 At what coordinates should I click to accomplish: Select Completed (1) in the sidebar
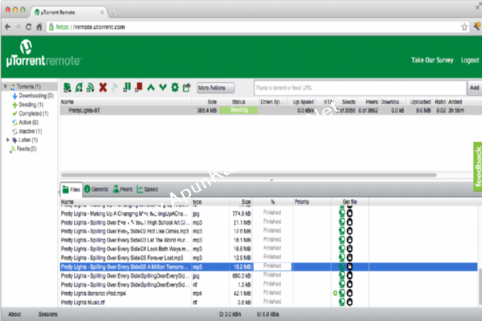click(x=31, y=113)
